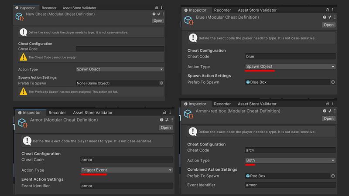Open Asset Store Validator tab in Armor panel

(93, 113)
